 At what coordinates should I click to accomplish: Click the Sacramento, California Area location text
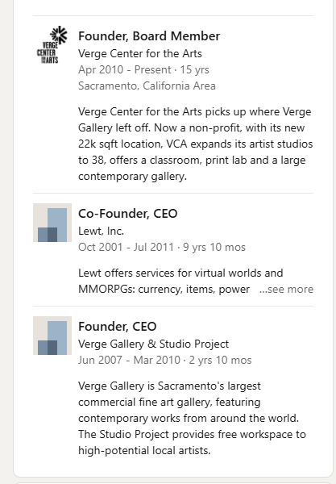click(x=147, y=86)
